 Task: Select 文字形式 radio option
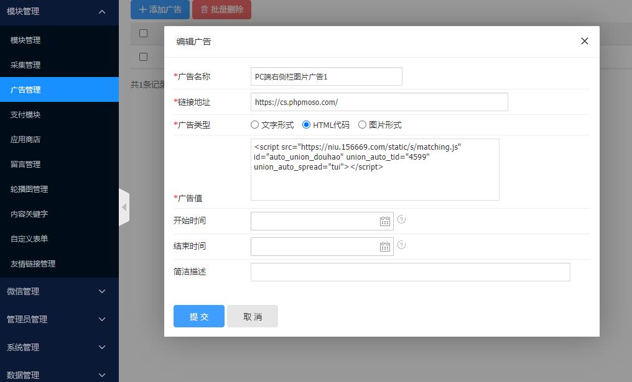point(255,125)
